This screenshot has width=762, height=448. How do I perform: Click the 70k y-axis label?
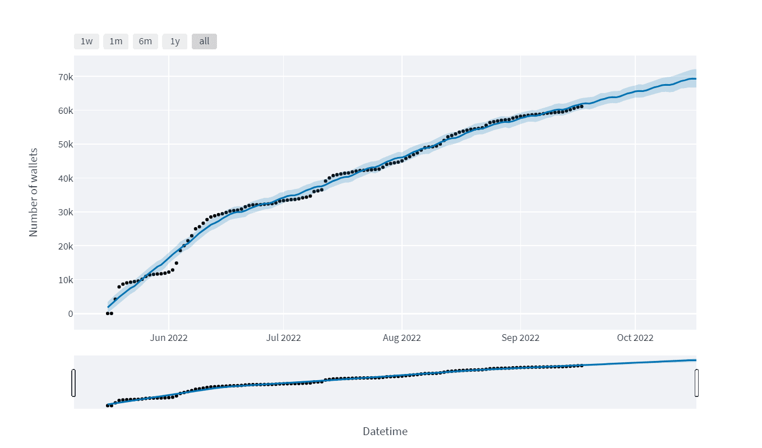(x=67, y=77)
